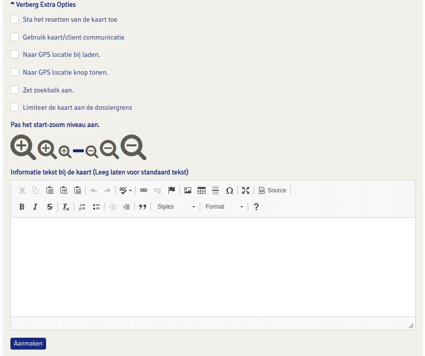Screen dimensions: 425x356
Task: Check 'Zet zoekbalk aan' option
Action: 15,90
